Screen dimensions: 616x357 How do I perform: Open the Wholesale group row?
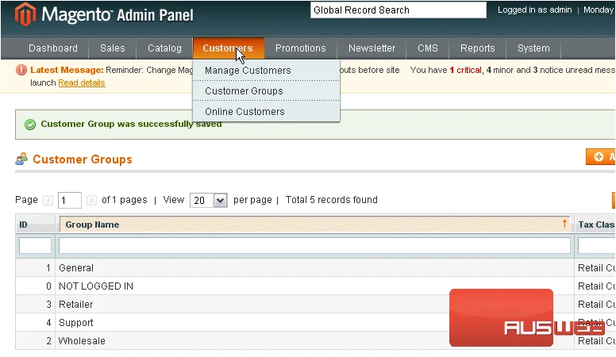[315, 340]
